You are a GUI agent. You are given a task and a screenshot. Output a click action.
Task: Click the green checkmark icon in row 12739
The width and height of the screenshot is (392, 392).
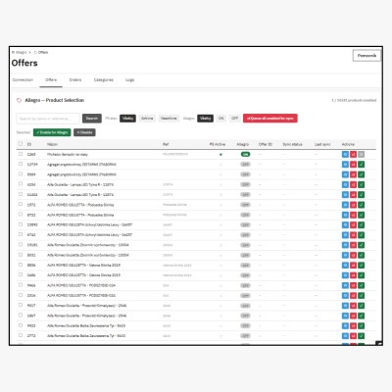pos(361,165)
